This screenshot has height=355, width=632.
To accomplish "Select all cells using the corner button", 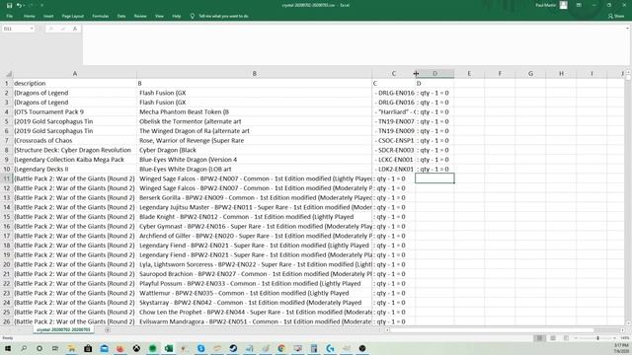I will click(x=8, y=74).
